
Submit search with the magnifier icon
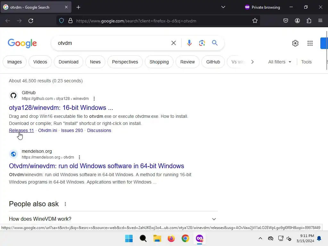pyautogui.click(x=215, y=43)
